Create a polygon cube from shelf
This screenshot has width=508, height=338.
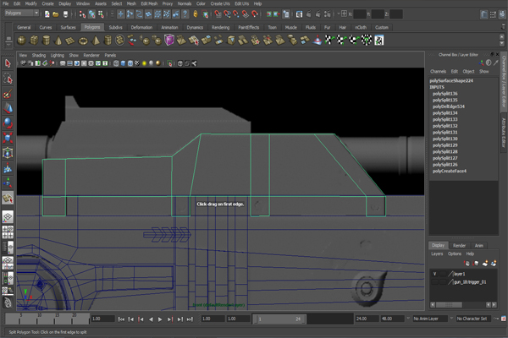pos(34,41)
